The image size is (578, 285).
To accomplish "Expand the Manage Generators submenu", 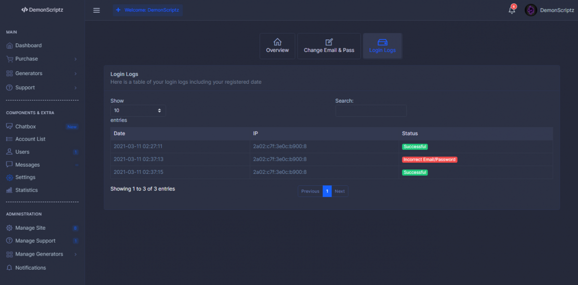I will (39, 254).
